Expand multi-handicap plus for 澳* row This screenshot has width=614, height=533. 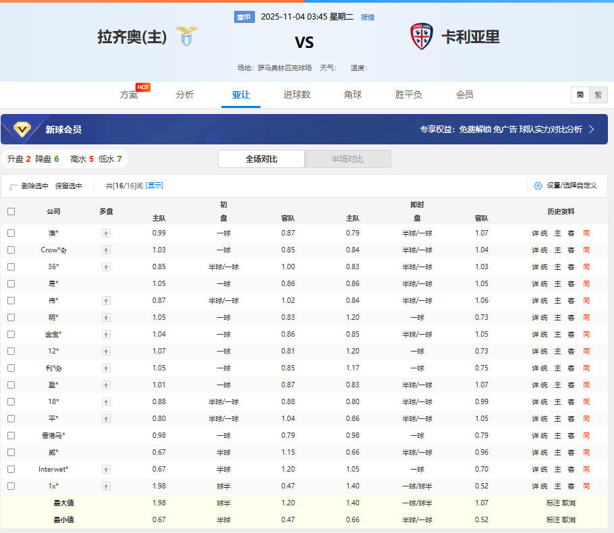(106, 233)
